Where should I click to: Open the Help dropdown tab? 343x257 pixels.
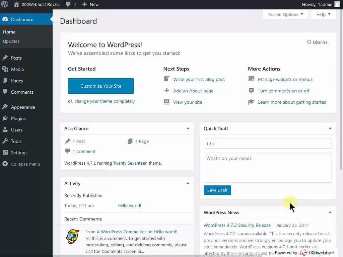pos(323,14)
